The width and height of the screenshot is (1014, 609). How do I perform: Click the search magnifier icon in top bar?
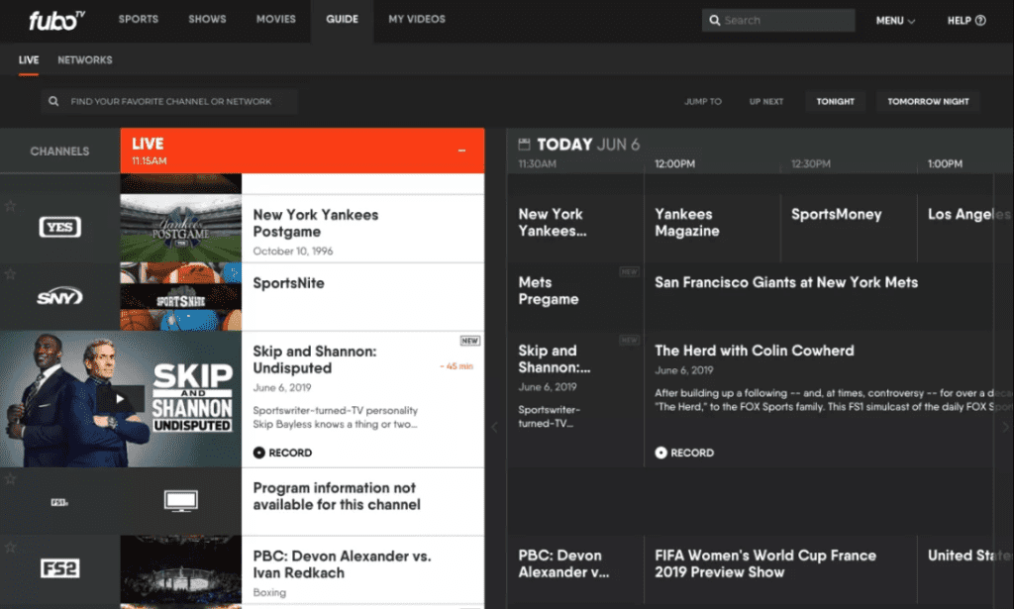tap(715, 20)
